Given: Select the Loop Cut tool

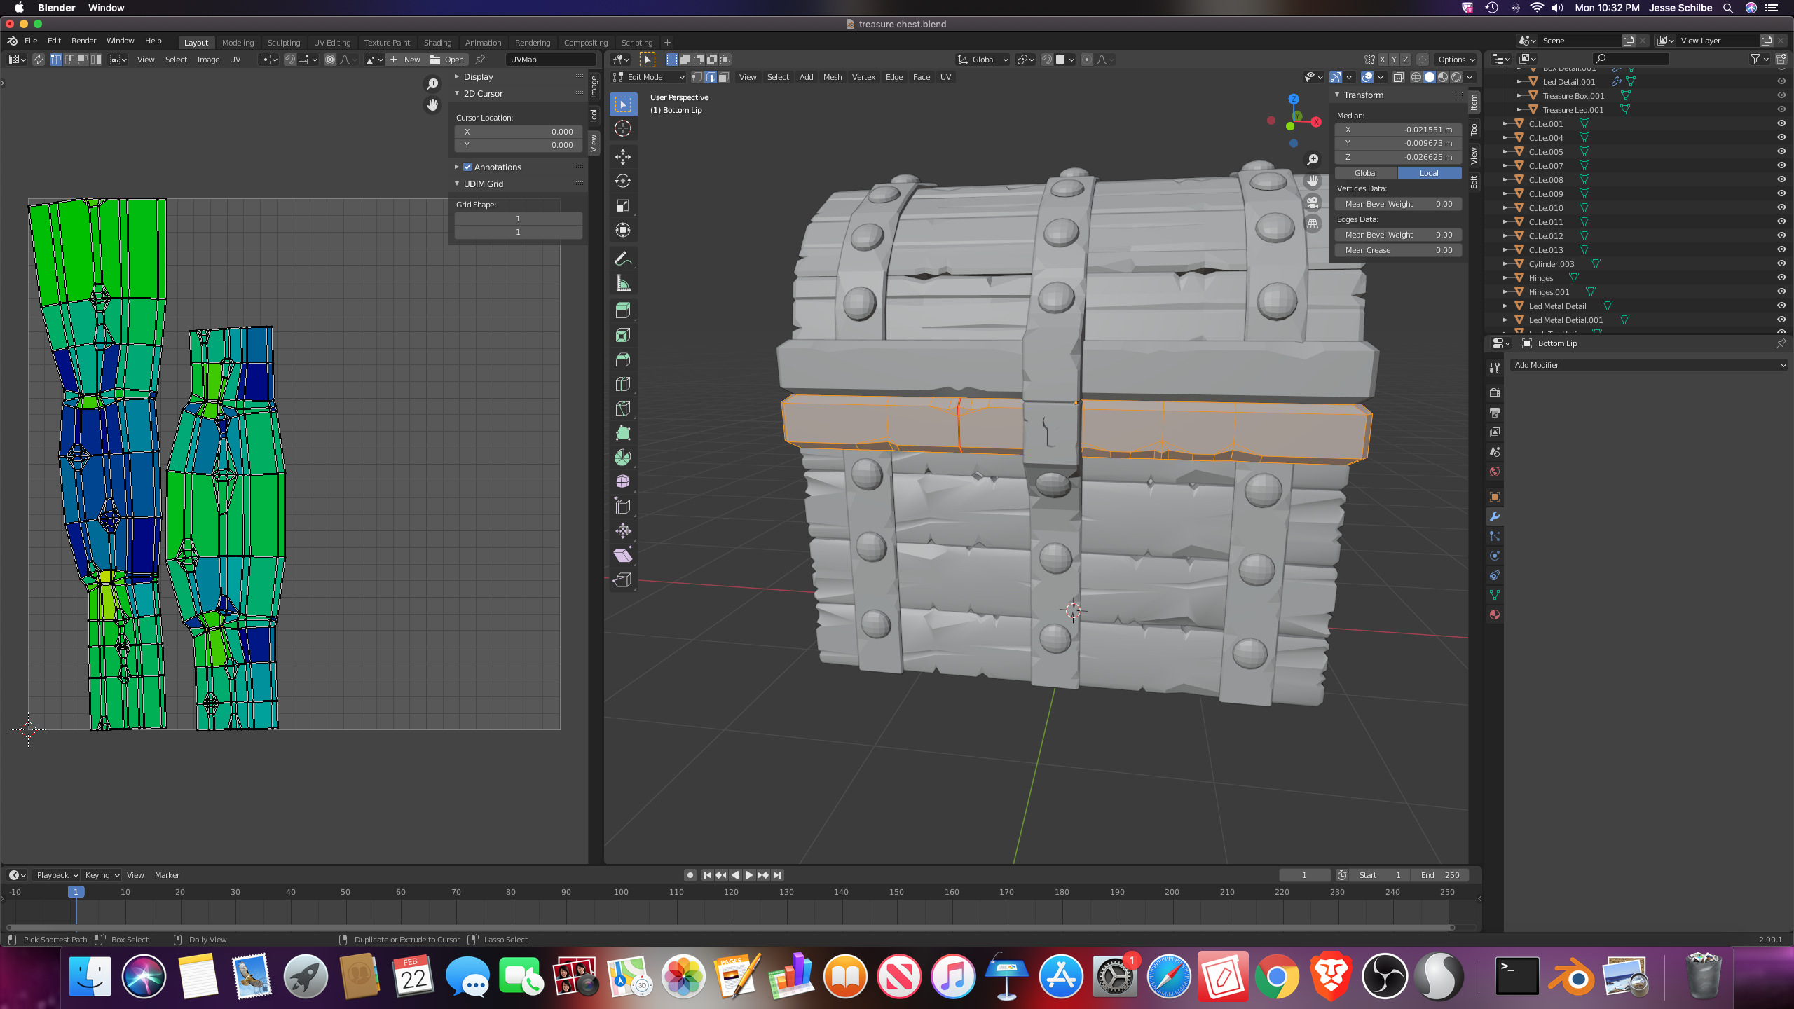Looking at the screenshot, I should tap(622, 384).
